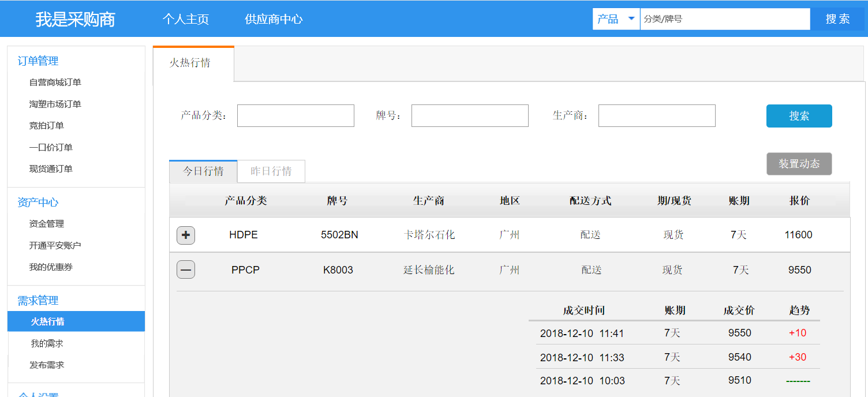Click the 火热行情 main panel tab
Screen dimensions: 868x397
point(190,63)
